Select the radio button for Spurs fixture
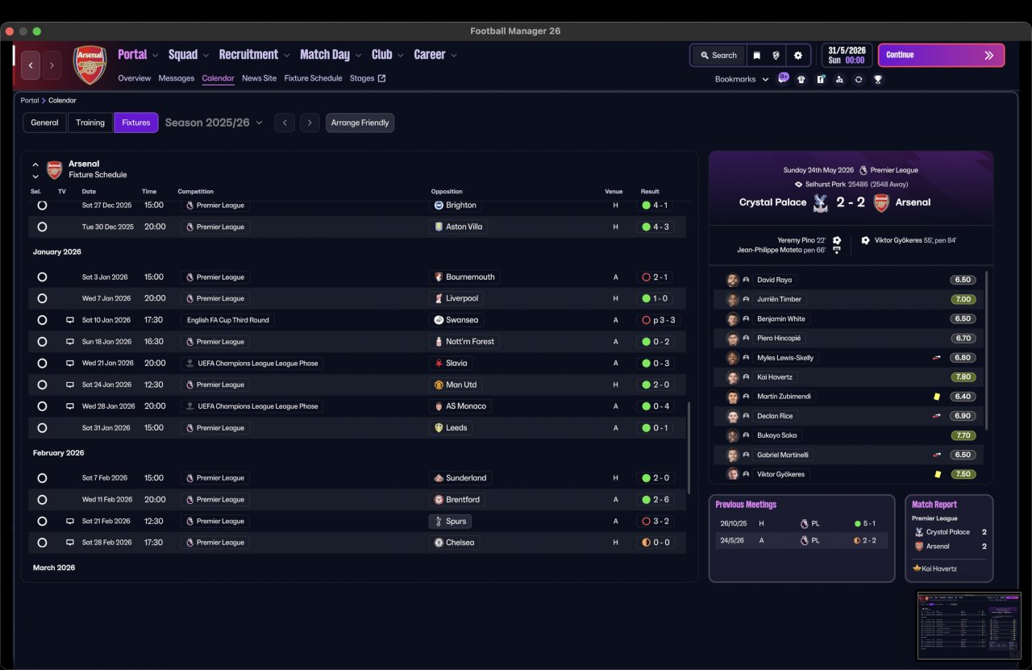The image size is (1032, 670). [x=42, y=521]
